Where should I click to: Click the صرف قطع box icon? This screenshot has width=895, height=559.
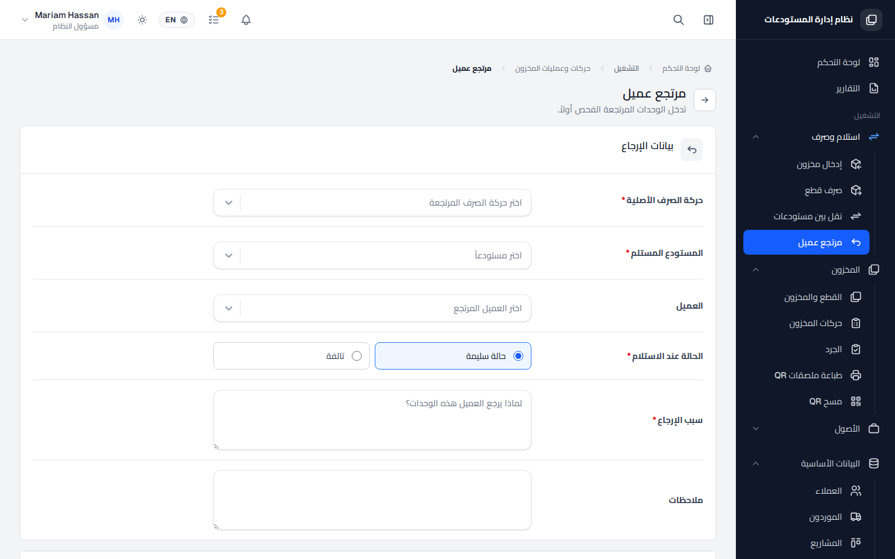pos(856,190)
